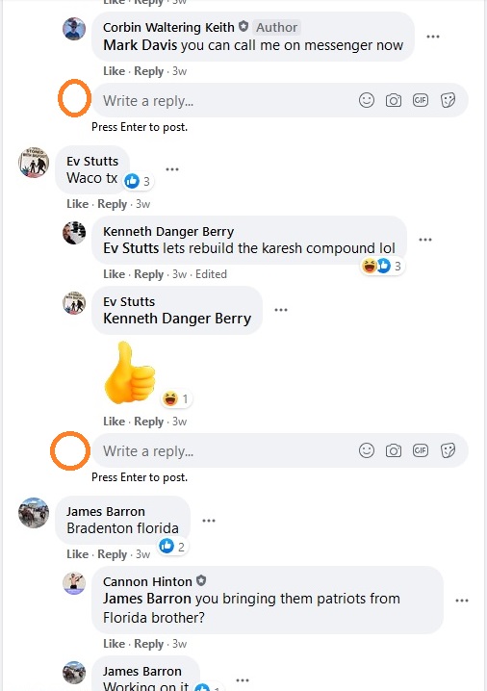The image size is (487, 691).
Task: Click James Barron's profile picture thumbnail
Action: point(34,513)
